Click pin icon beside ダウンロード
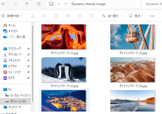This screenshot has height=114, width=162. point(28,55)
